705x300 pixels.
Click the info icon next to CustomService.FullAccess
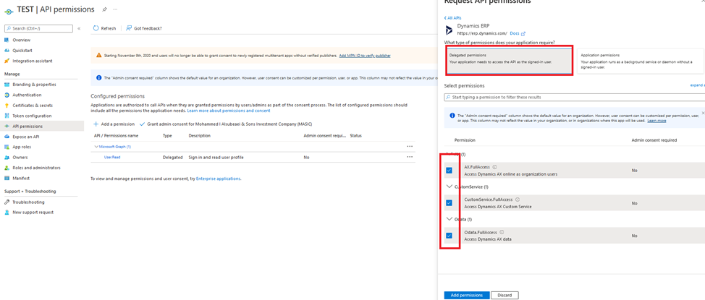click(518, 200)
